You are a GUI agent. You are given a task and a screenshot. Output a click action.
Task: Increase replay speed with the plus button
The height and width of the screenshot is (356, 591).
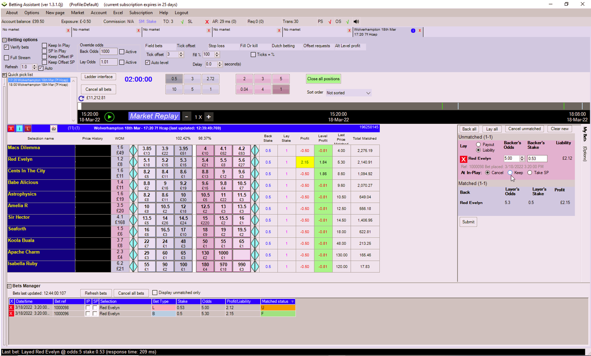point(209,117)
